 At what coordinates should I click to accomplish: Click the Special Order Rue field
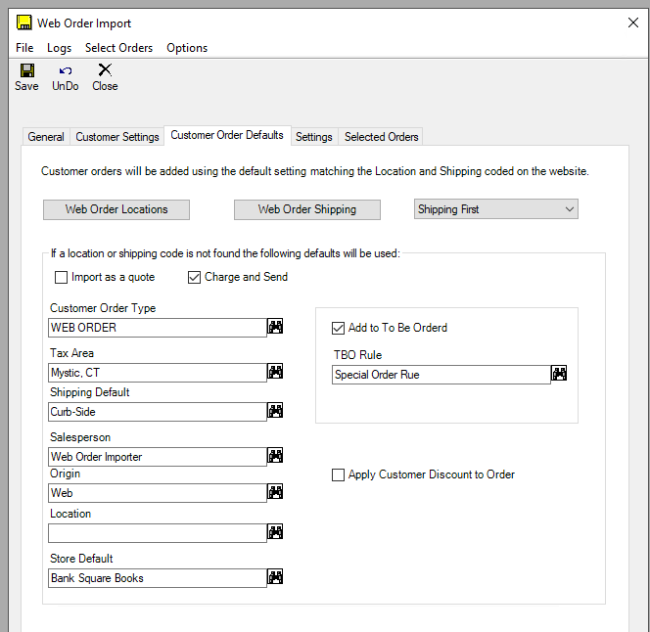441,375
